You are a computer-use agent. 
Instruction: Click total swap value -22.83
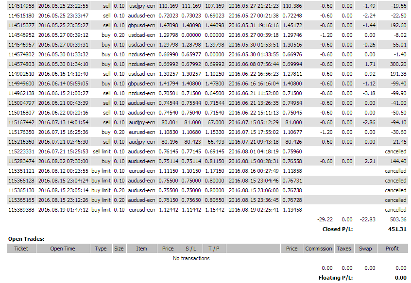pyautogui.click(x=367, y=219)
